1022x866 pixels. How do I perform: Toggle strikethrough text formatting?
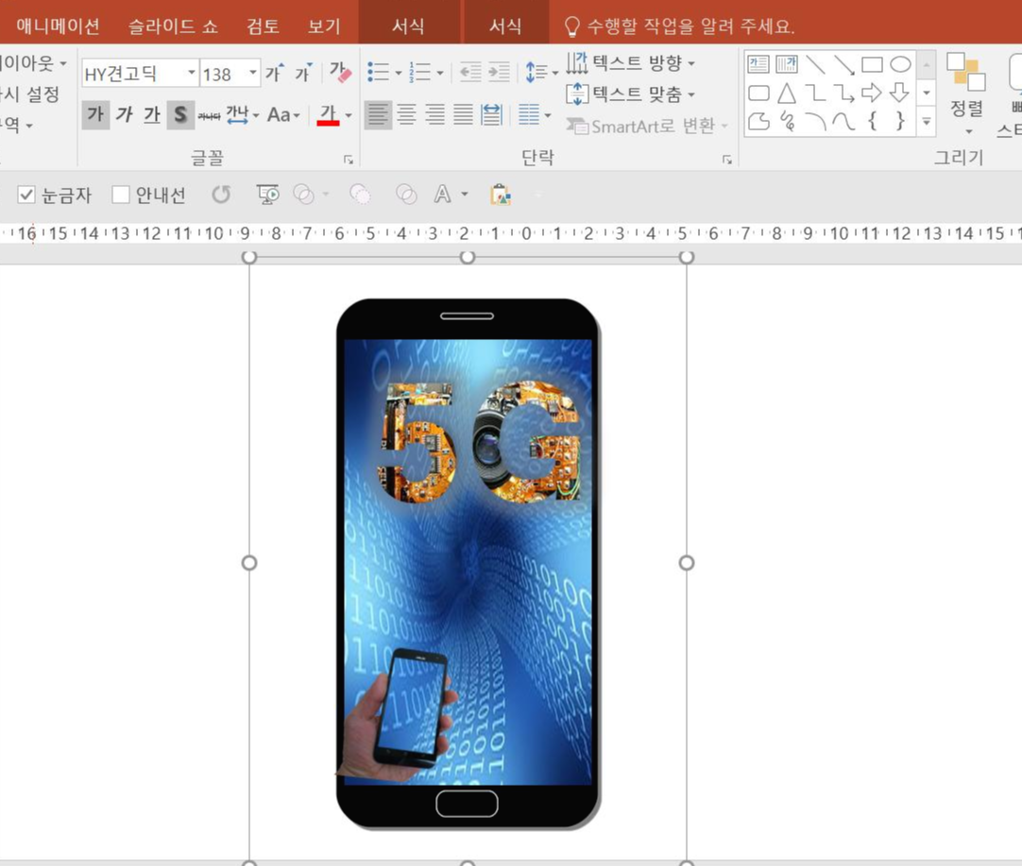[209, 115]
